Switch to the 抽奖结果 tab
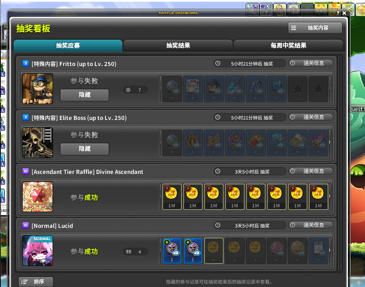 pyautogui.click(x=178, y=45)
